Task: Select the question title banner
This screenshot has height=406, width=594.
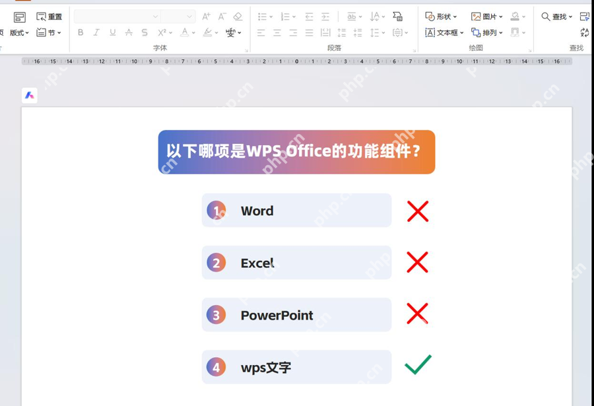Action: 296,152
